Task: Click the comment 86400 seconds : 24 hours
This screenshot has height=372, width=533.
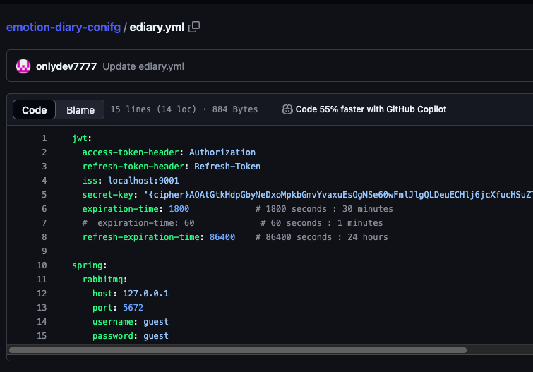Action: click(322, 237)
